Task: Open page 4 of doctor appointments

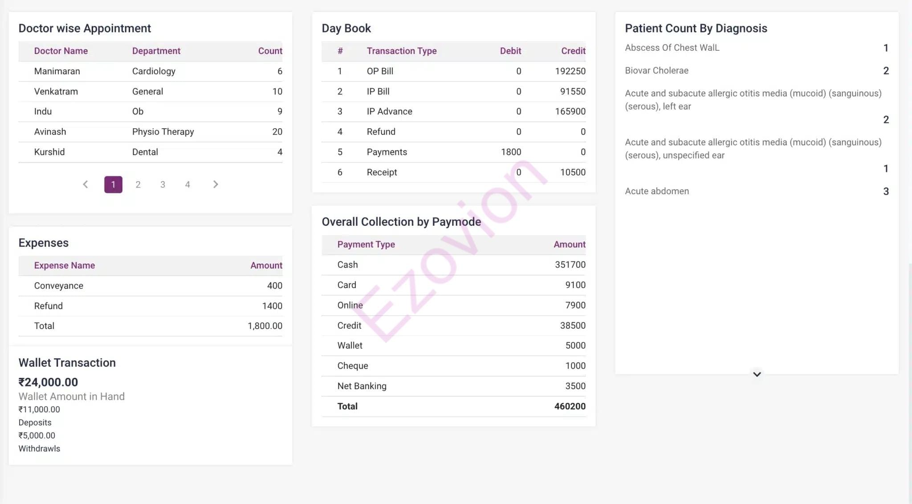Action: (x=187, y=184)
